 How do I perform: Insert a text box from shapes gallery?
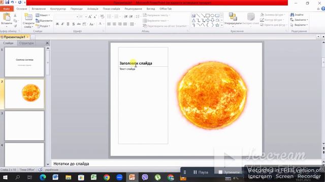(193, 16)
